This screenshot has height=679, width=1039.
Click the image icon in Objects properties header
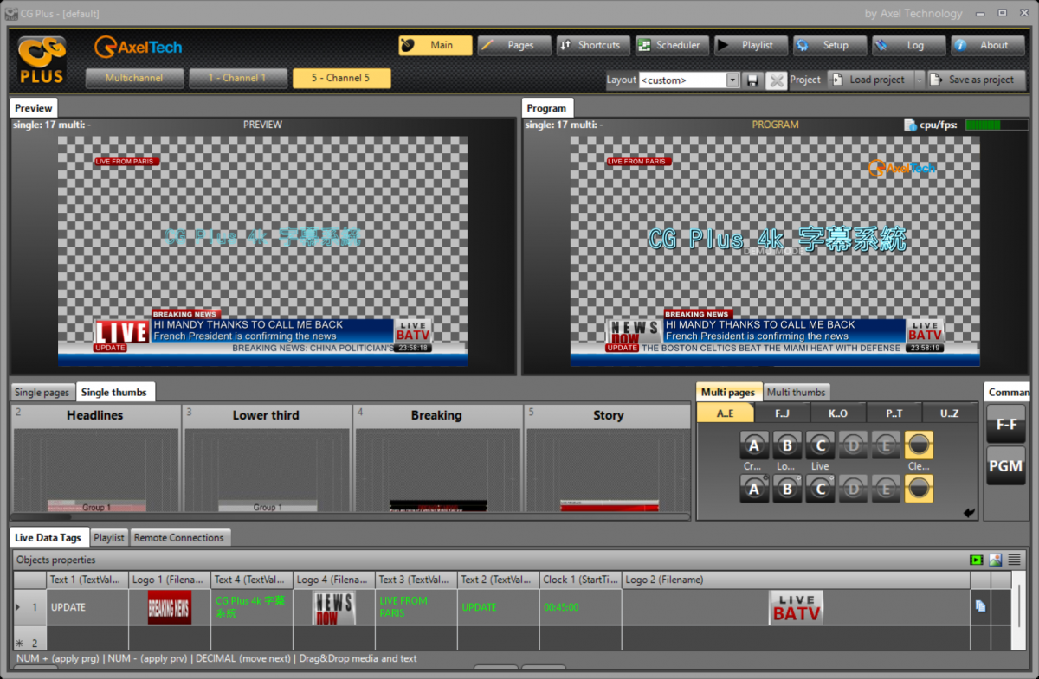click(x=996, y=560)
